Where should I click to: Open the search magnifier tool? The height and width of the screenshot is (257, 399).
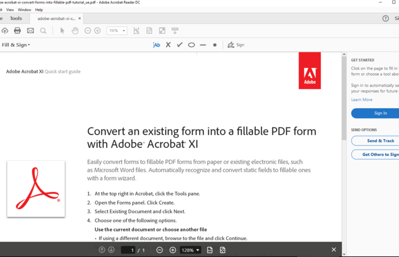coord(43,31)
